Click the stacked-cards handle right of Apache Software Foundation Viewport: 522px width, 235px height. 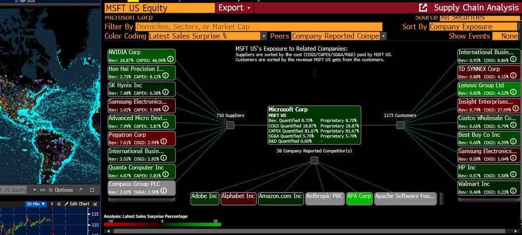[x=441, y=198]
